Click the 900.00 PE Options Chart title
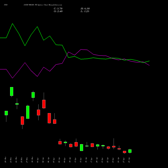This screenshot has width=168, height=168. pyautogui.click(x=43, y=5)
